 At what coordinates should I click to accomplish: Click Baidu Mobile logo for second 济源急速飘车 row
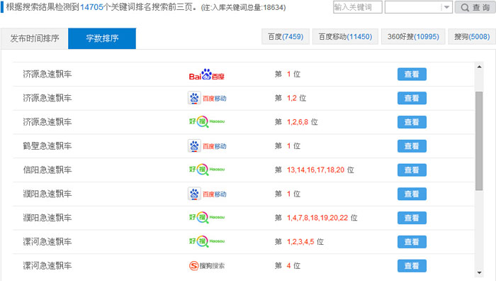[207, 98]
